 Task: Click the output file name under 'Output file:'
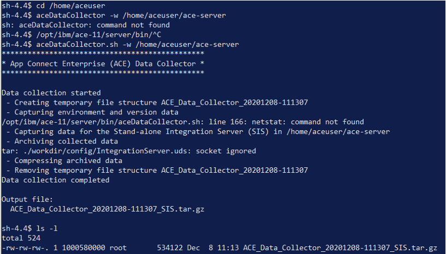(107, 209)
